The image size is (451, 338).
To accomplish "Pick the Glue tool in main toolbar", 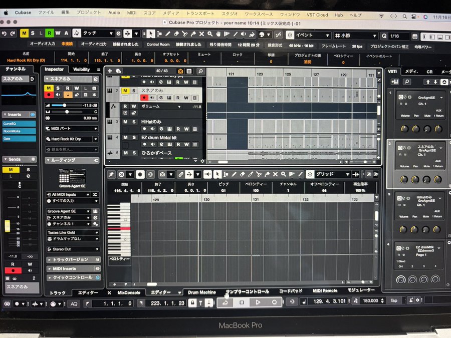I will 193,34.
